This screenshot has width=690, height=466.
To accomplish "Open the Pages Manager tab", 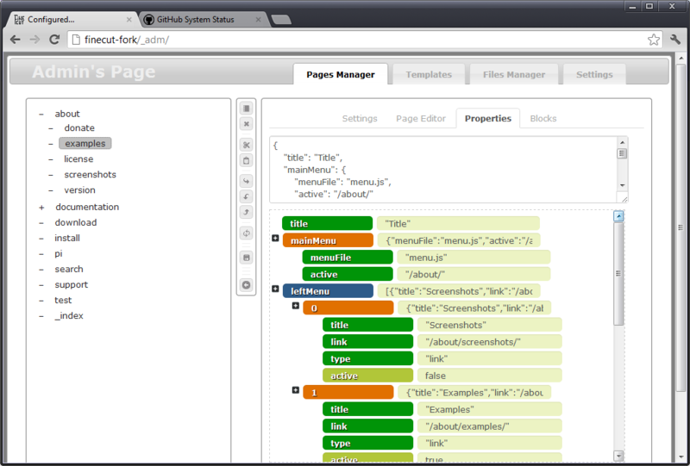I will click(341, 74).
